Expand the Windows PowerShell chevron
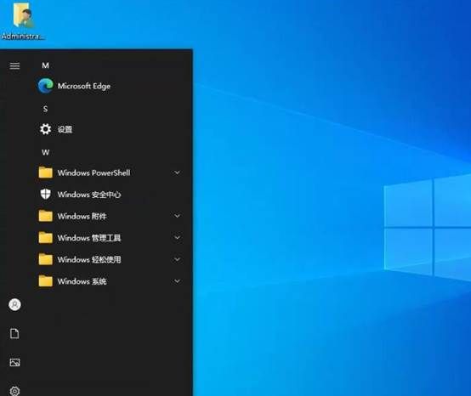This screenshot has width=471, height=396. pos(177,173)
